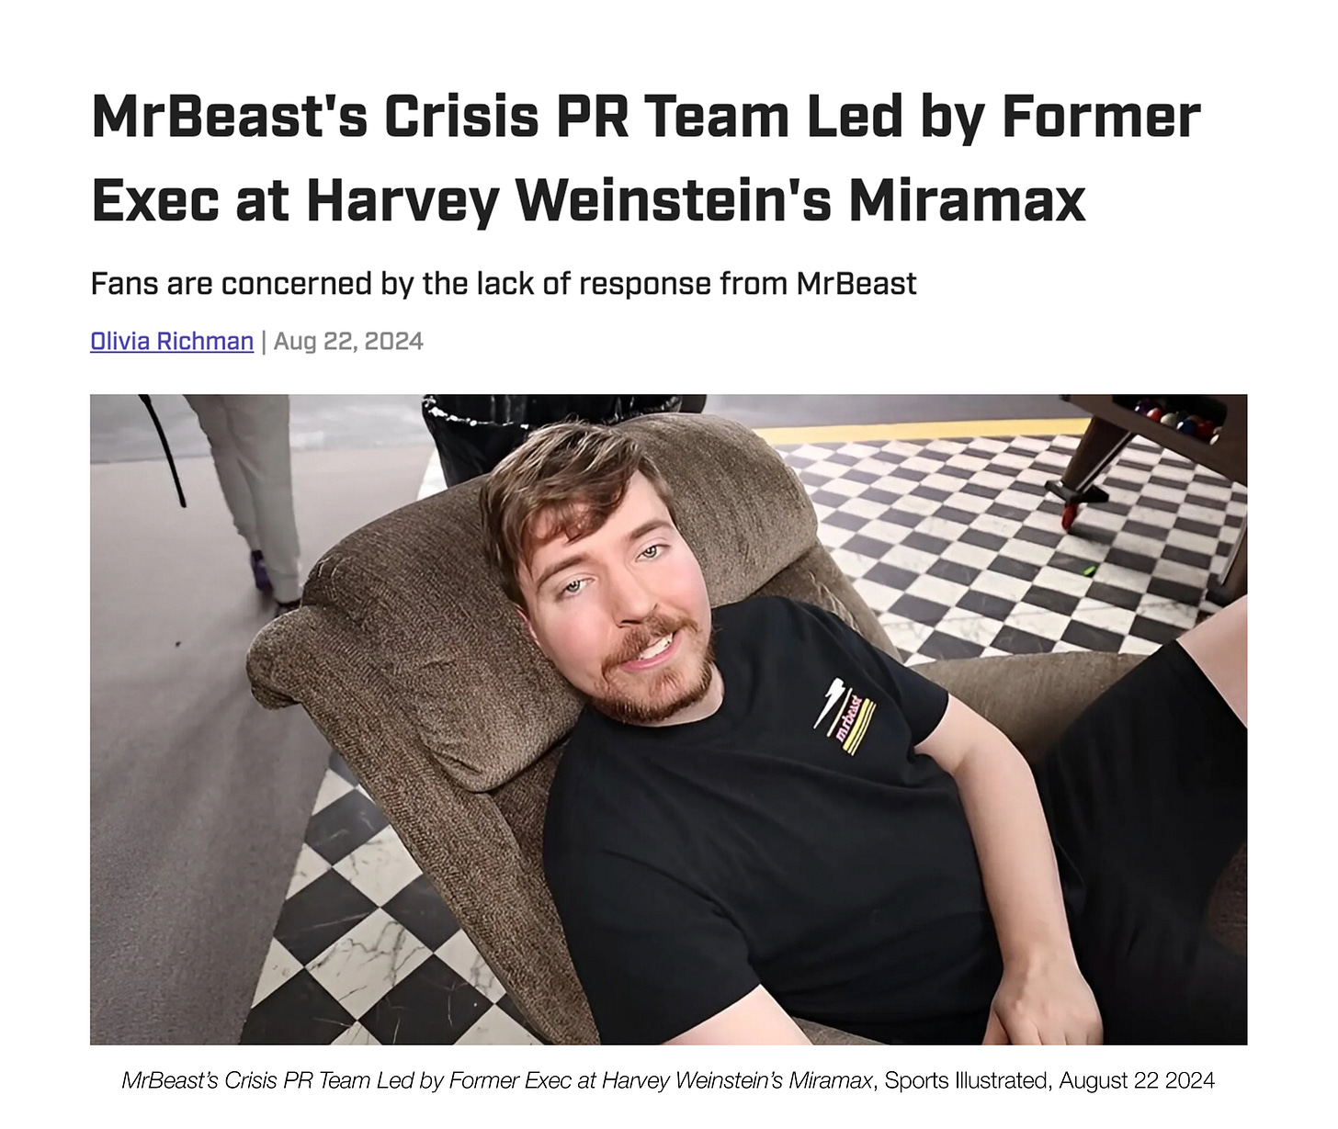Select the subheadline about fans being concerned
The image size is (1338, 1129).
504,283
